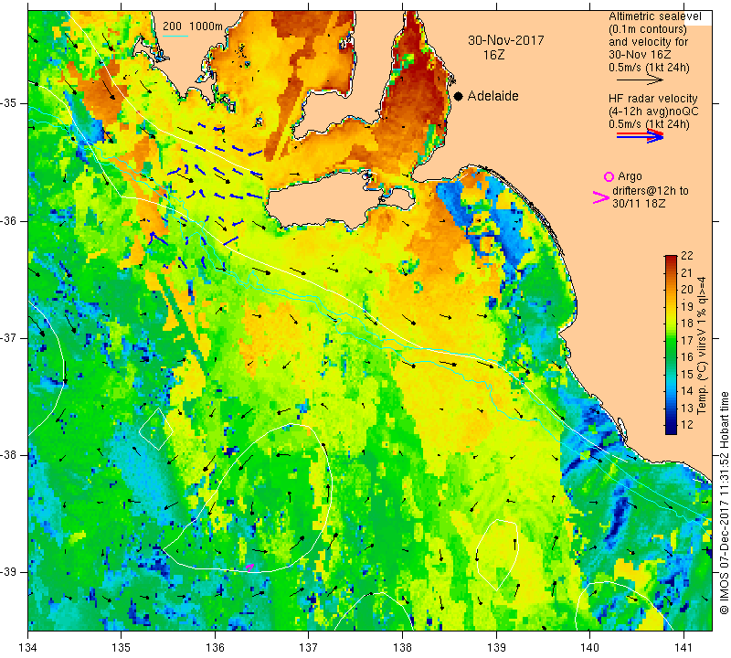This screenshot has width=731, height=658.
Task: Click the '19' colorbar temperature value
Action: coord(687,306)
